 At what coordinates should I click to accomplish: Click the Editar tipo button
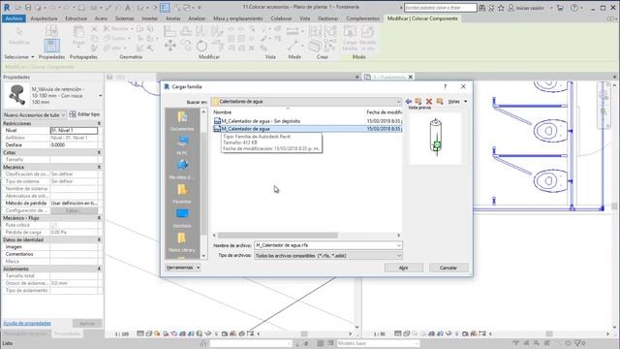tap(84, 114)
